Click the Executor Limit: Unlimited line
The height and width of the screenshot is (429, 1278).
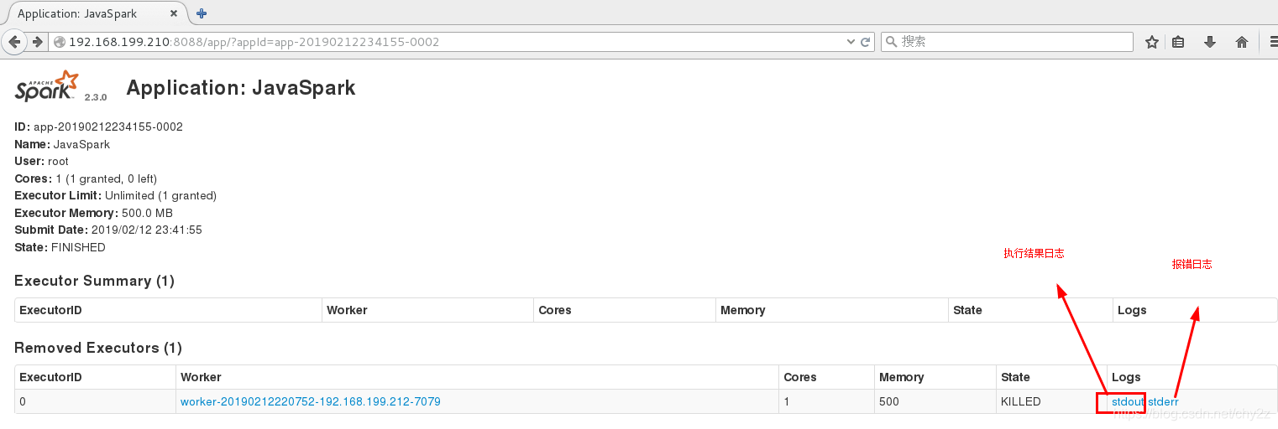pyautogui.click(x=116, y=195)
